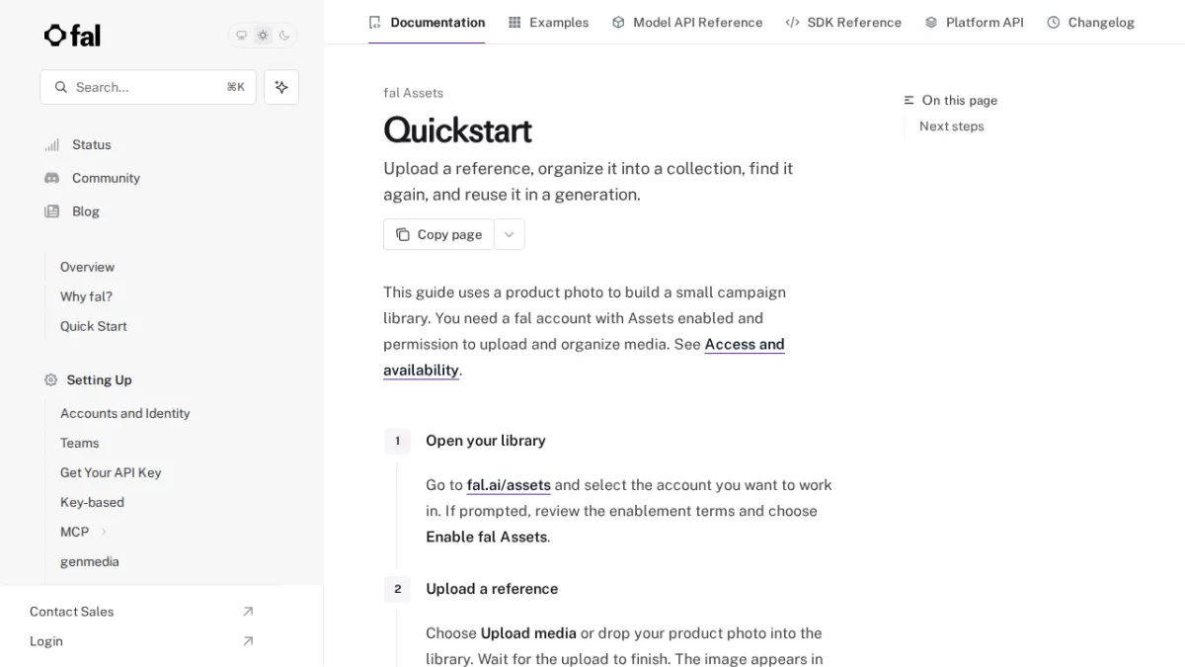The width and height of the screenshot is (1185, 667).
Task: Click Model API Reference cube icon
Action: point(618,22)
